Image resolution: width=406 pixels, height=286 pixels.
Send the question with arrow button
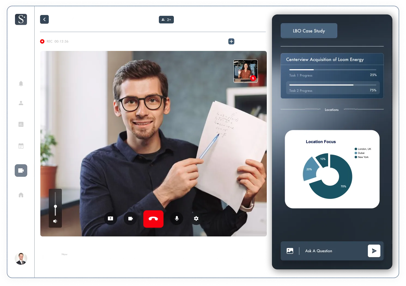[x=374, y=251]
